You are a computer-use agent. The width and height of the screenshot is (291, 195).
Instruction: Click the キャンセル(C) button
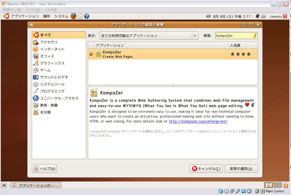coord(206,169)
